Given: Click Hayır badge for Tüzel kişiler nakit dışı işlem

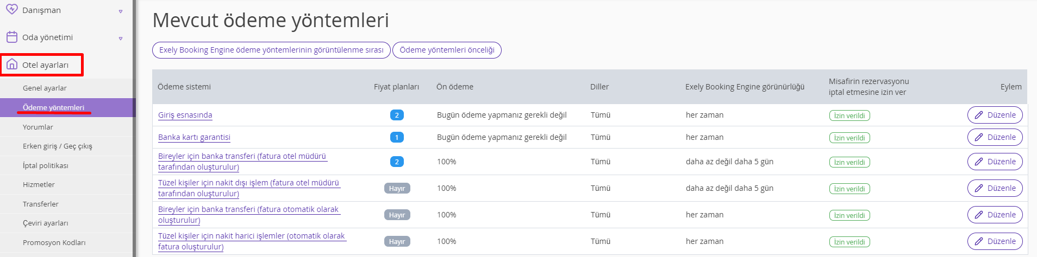Looking at the screenshot, I should tap(397, 188).
